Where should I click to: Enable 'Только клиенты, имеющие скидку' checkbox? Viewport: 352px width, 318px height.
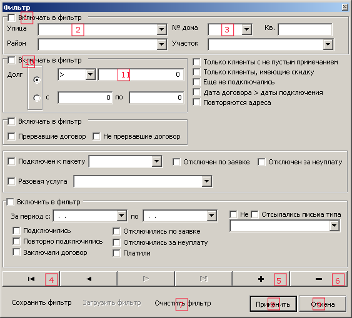[x=196, y=72]
